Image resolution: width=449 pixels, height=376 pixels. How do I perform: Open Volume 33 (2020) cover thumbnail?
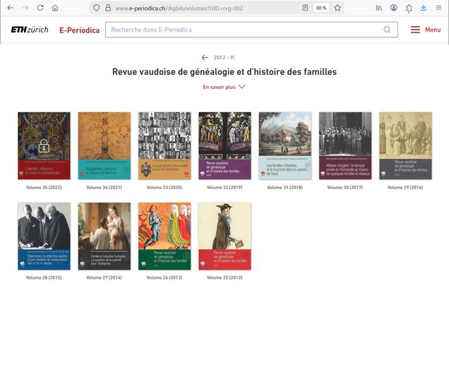point(164,145)
